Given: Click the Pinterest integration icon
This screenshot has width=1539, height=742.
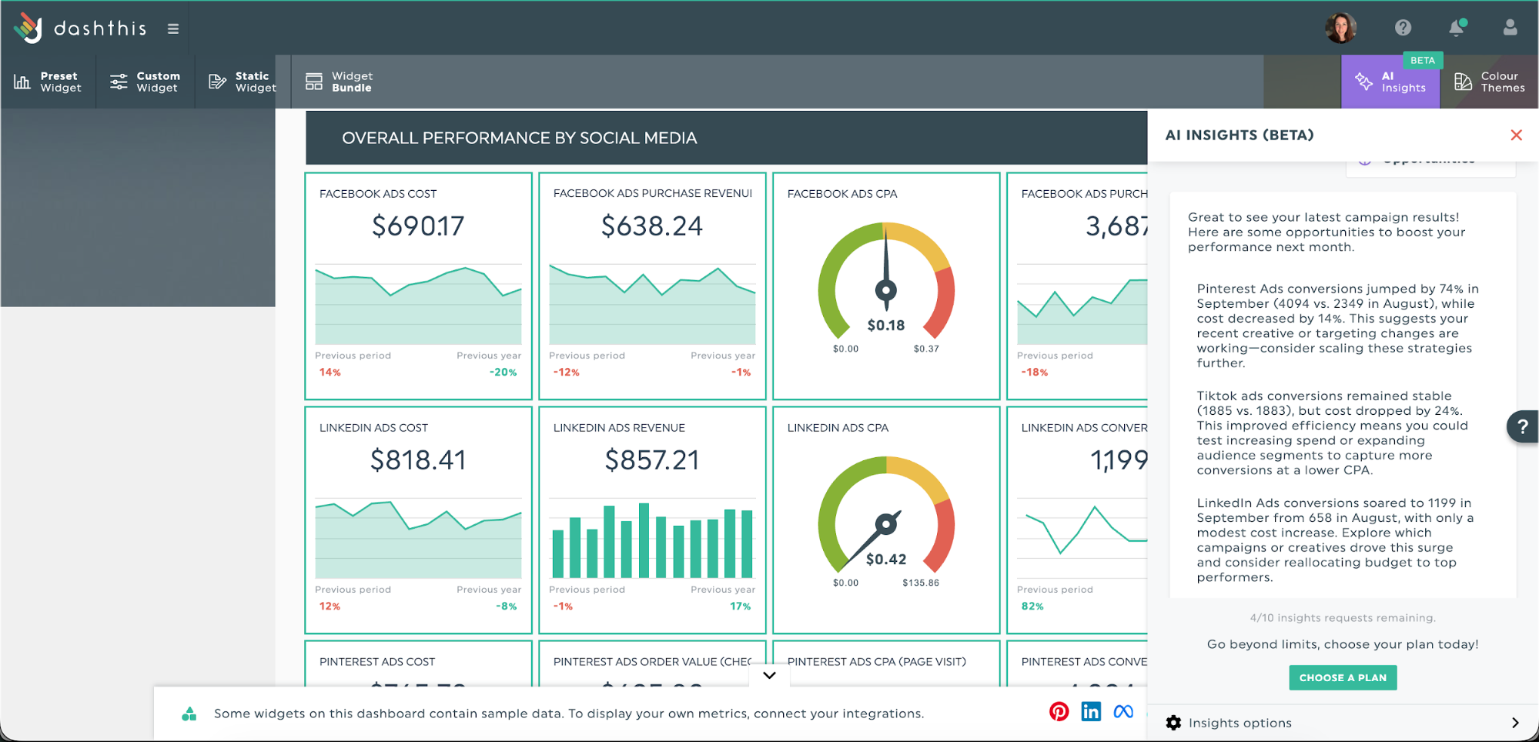Looking at the screenshot, I should 1059,712.
